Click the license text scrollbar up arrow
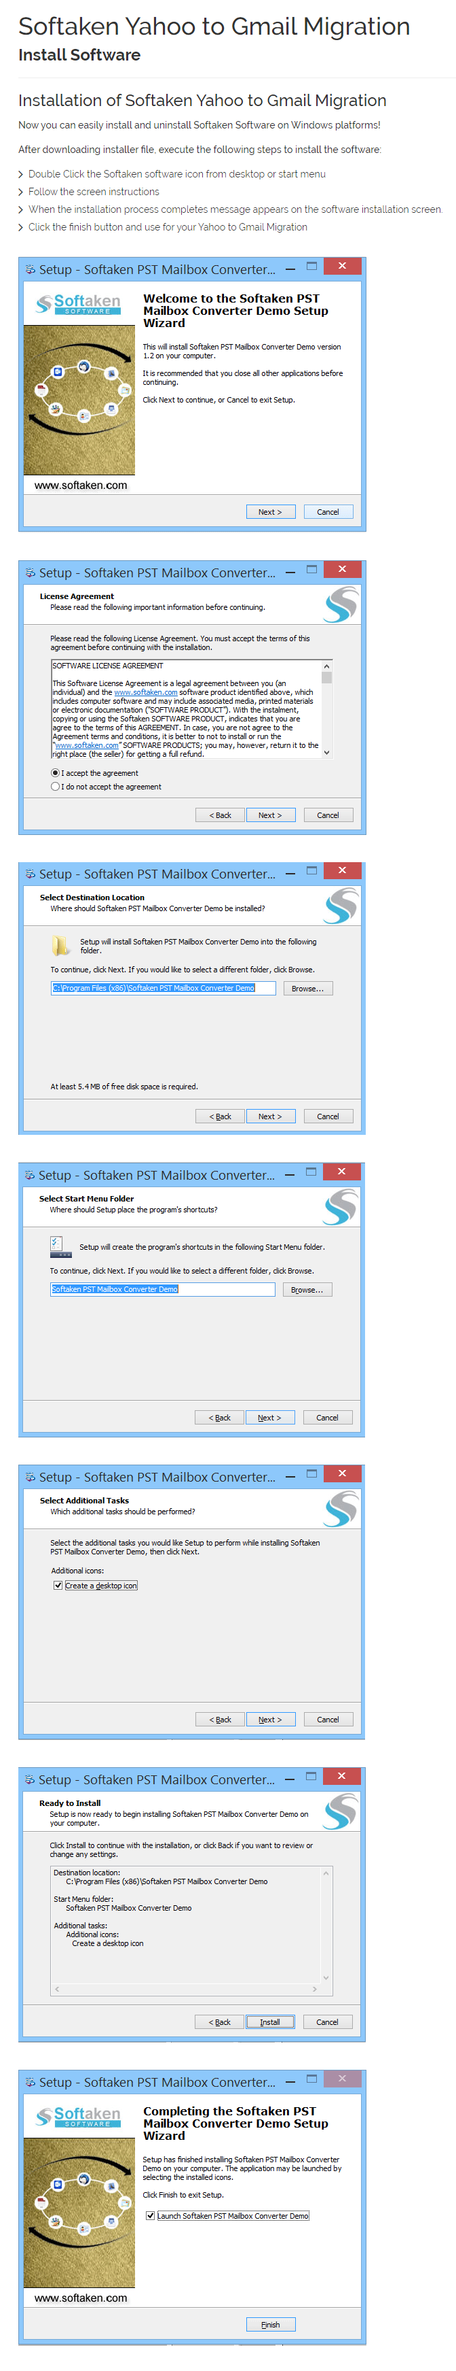This screenshot has height=2371, width=456. coord(326,666)
